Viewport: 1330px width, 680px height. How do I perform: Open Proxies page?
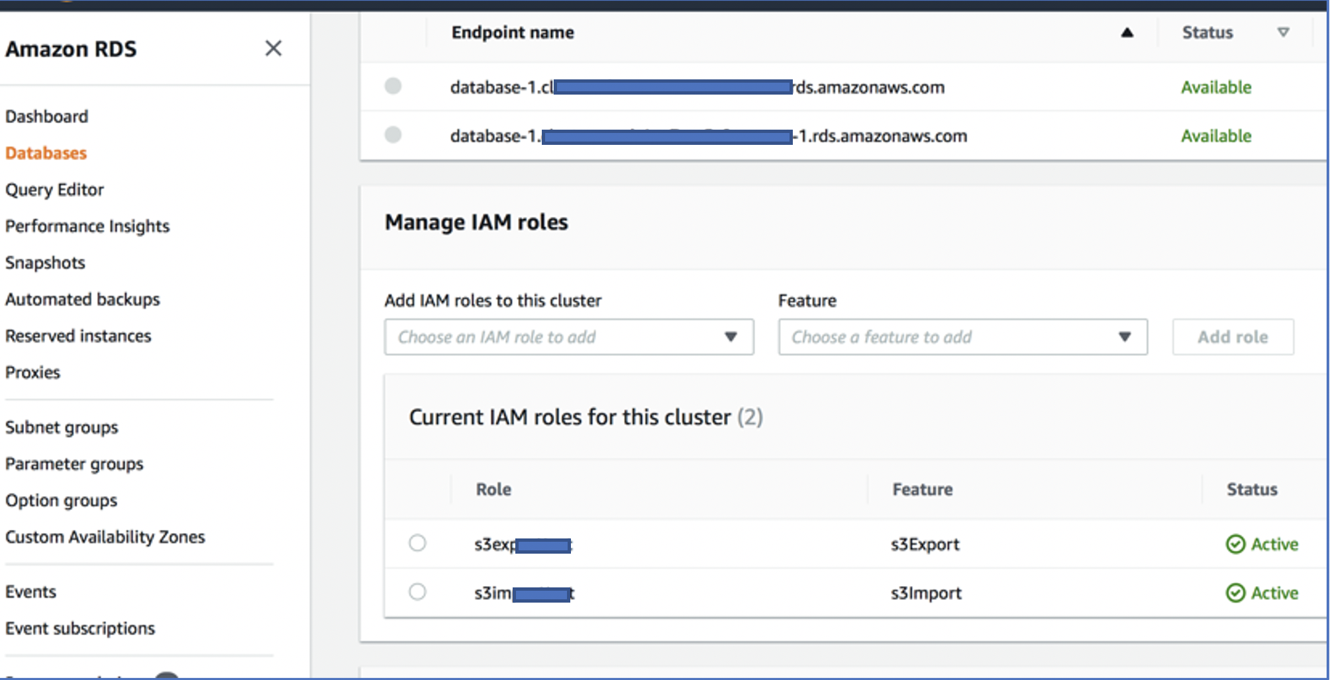pos(32,372)
